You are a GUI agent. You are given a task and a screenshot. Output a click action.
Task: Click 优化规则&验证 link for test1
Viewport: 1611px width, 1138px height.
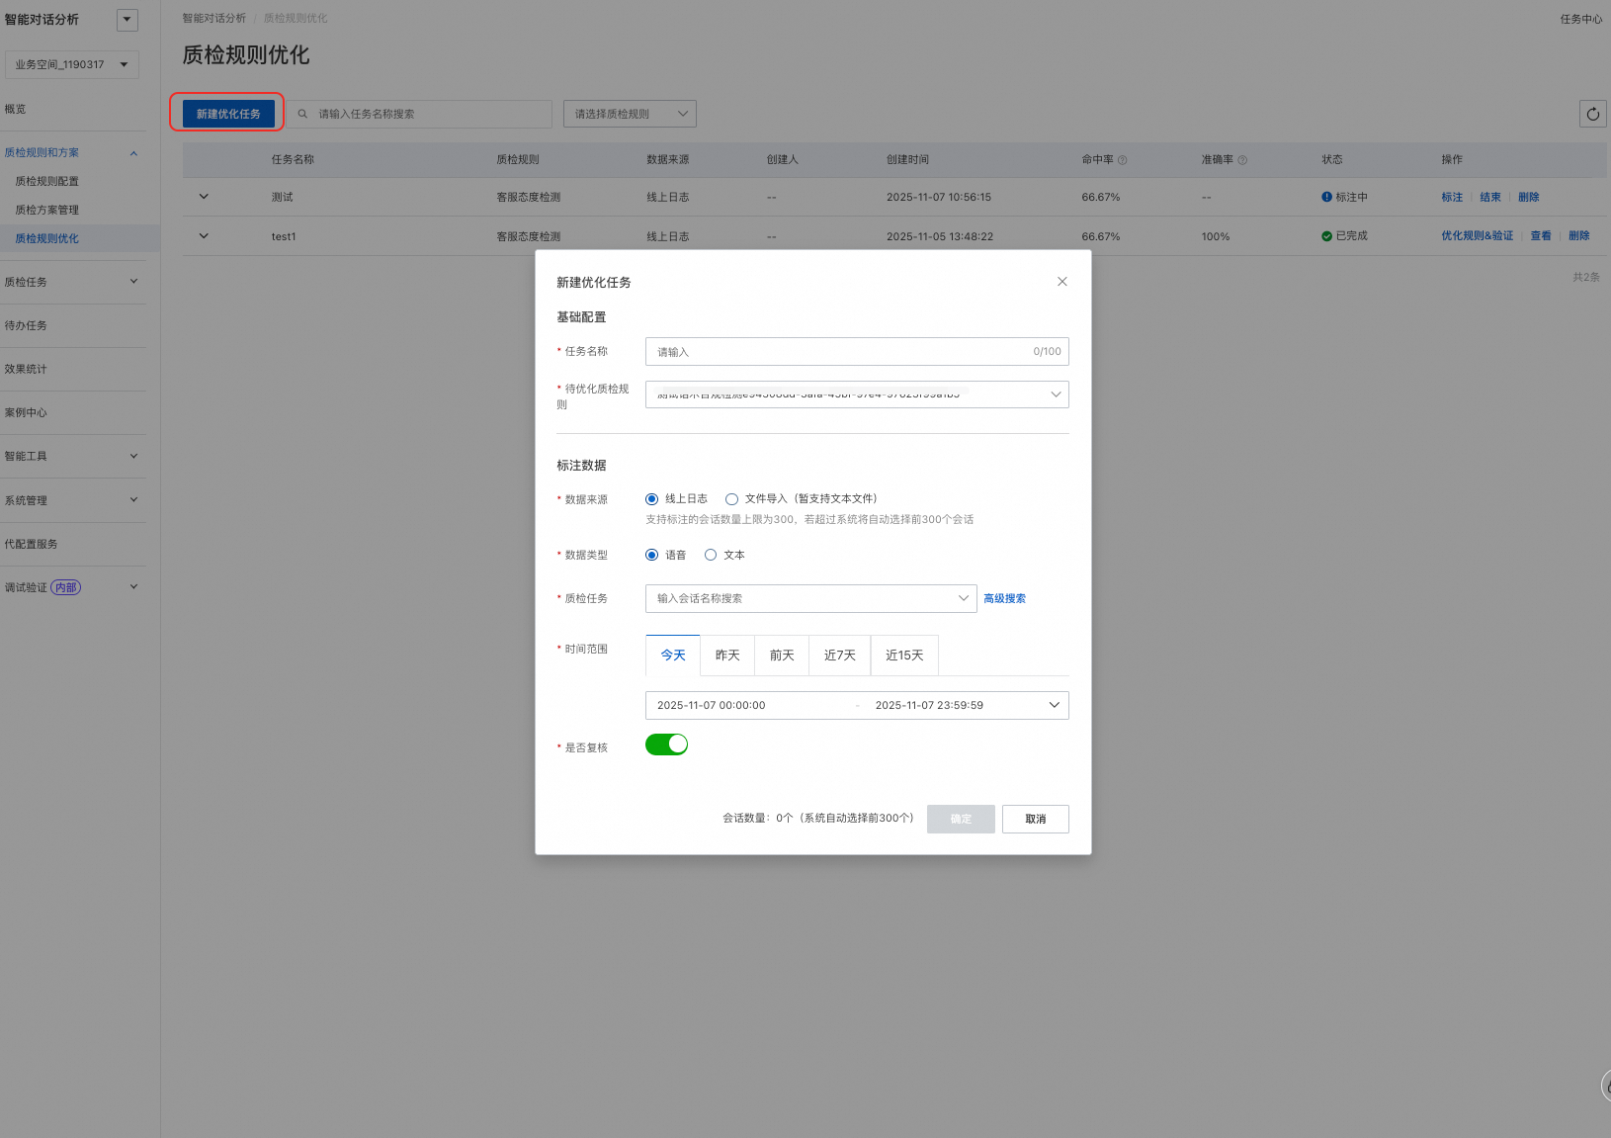[1478, 236]
